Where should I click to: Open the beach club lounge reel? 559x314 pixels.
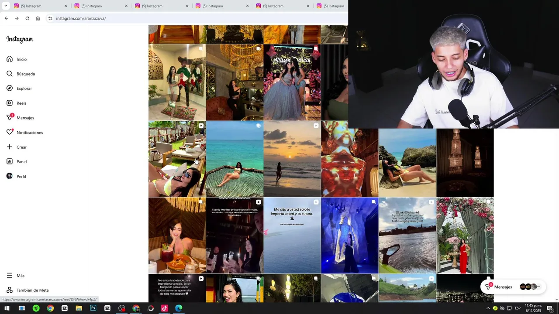pyautogui.click(x=177, y=159)
